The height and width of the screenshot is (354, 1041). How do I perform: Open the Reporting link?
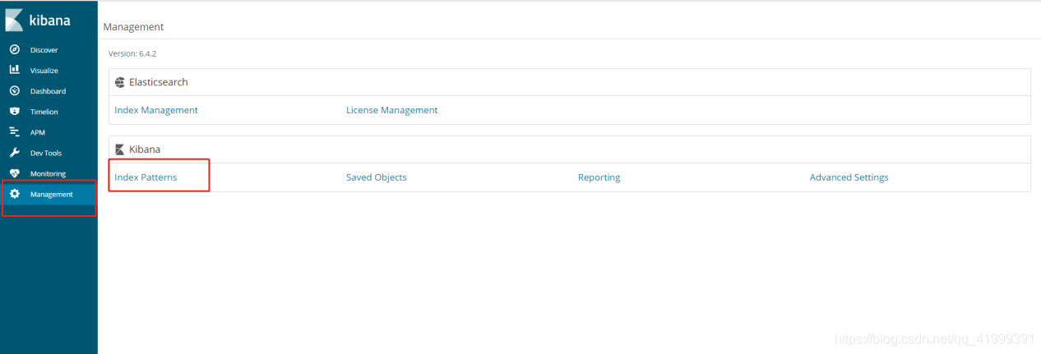pyautogui.click(x=599, y=177)
